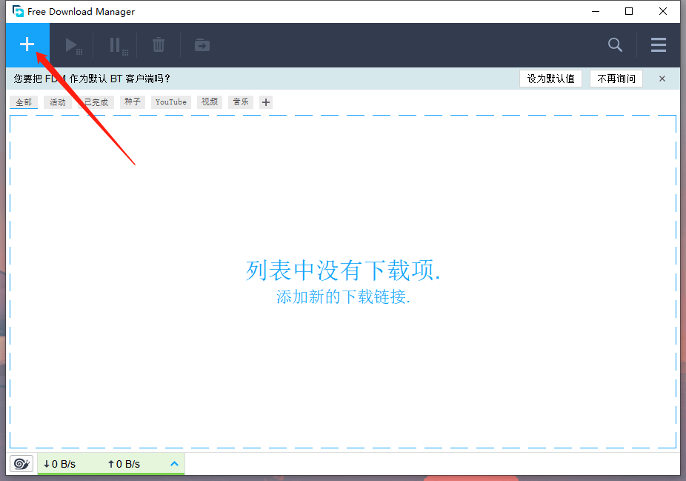Viewport: 686px width, 481px height.
Task: Click the upload speed 0 B/s indicator
Action: click(124, 464)
